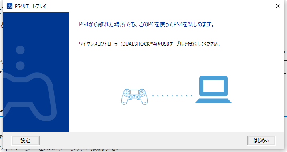Click the lower circle in blue side panel

coord(20,66)
